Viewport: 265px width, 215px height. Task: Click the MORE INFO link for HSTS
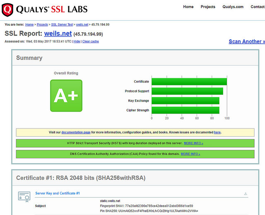(193, 143)
